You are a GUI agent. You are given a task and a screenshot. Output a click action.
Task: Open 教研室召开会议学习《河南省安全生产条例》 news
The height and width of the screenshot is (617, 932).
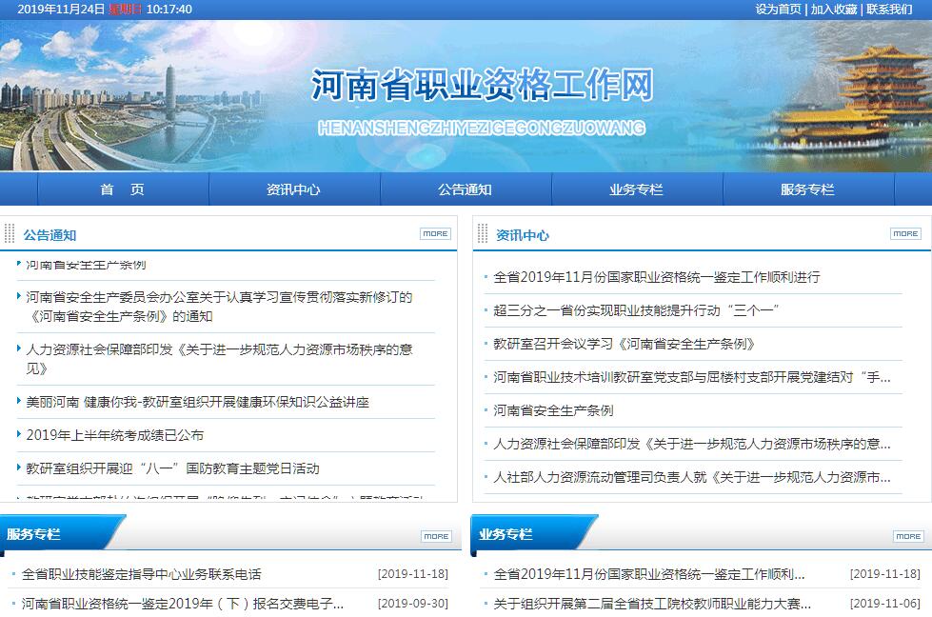(x=624, y=344)
